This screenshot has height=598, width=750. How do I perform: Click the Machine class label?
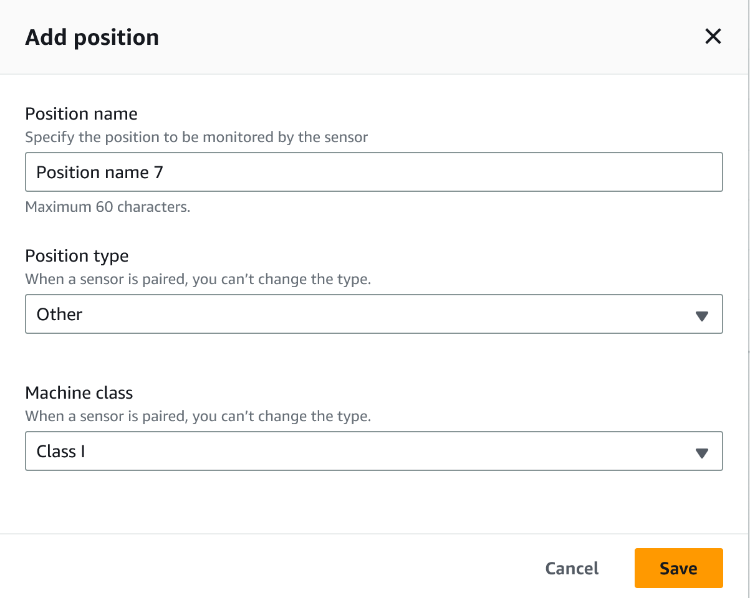click(x=79, y=392)
